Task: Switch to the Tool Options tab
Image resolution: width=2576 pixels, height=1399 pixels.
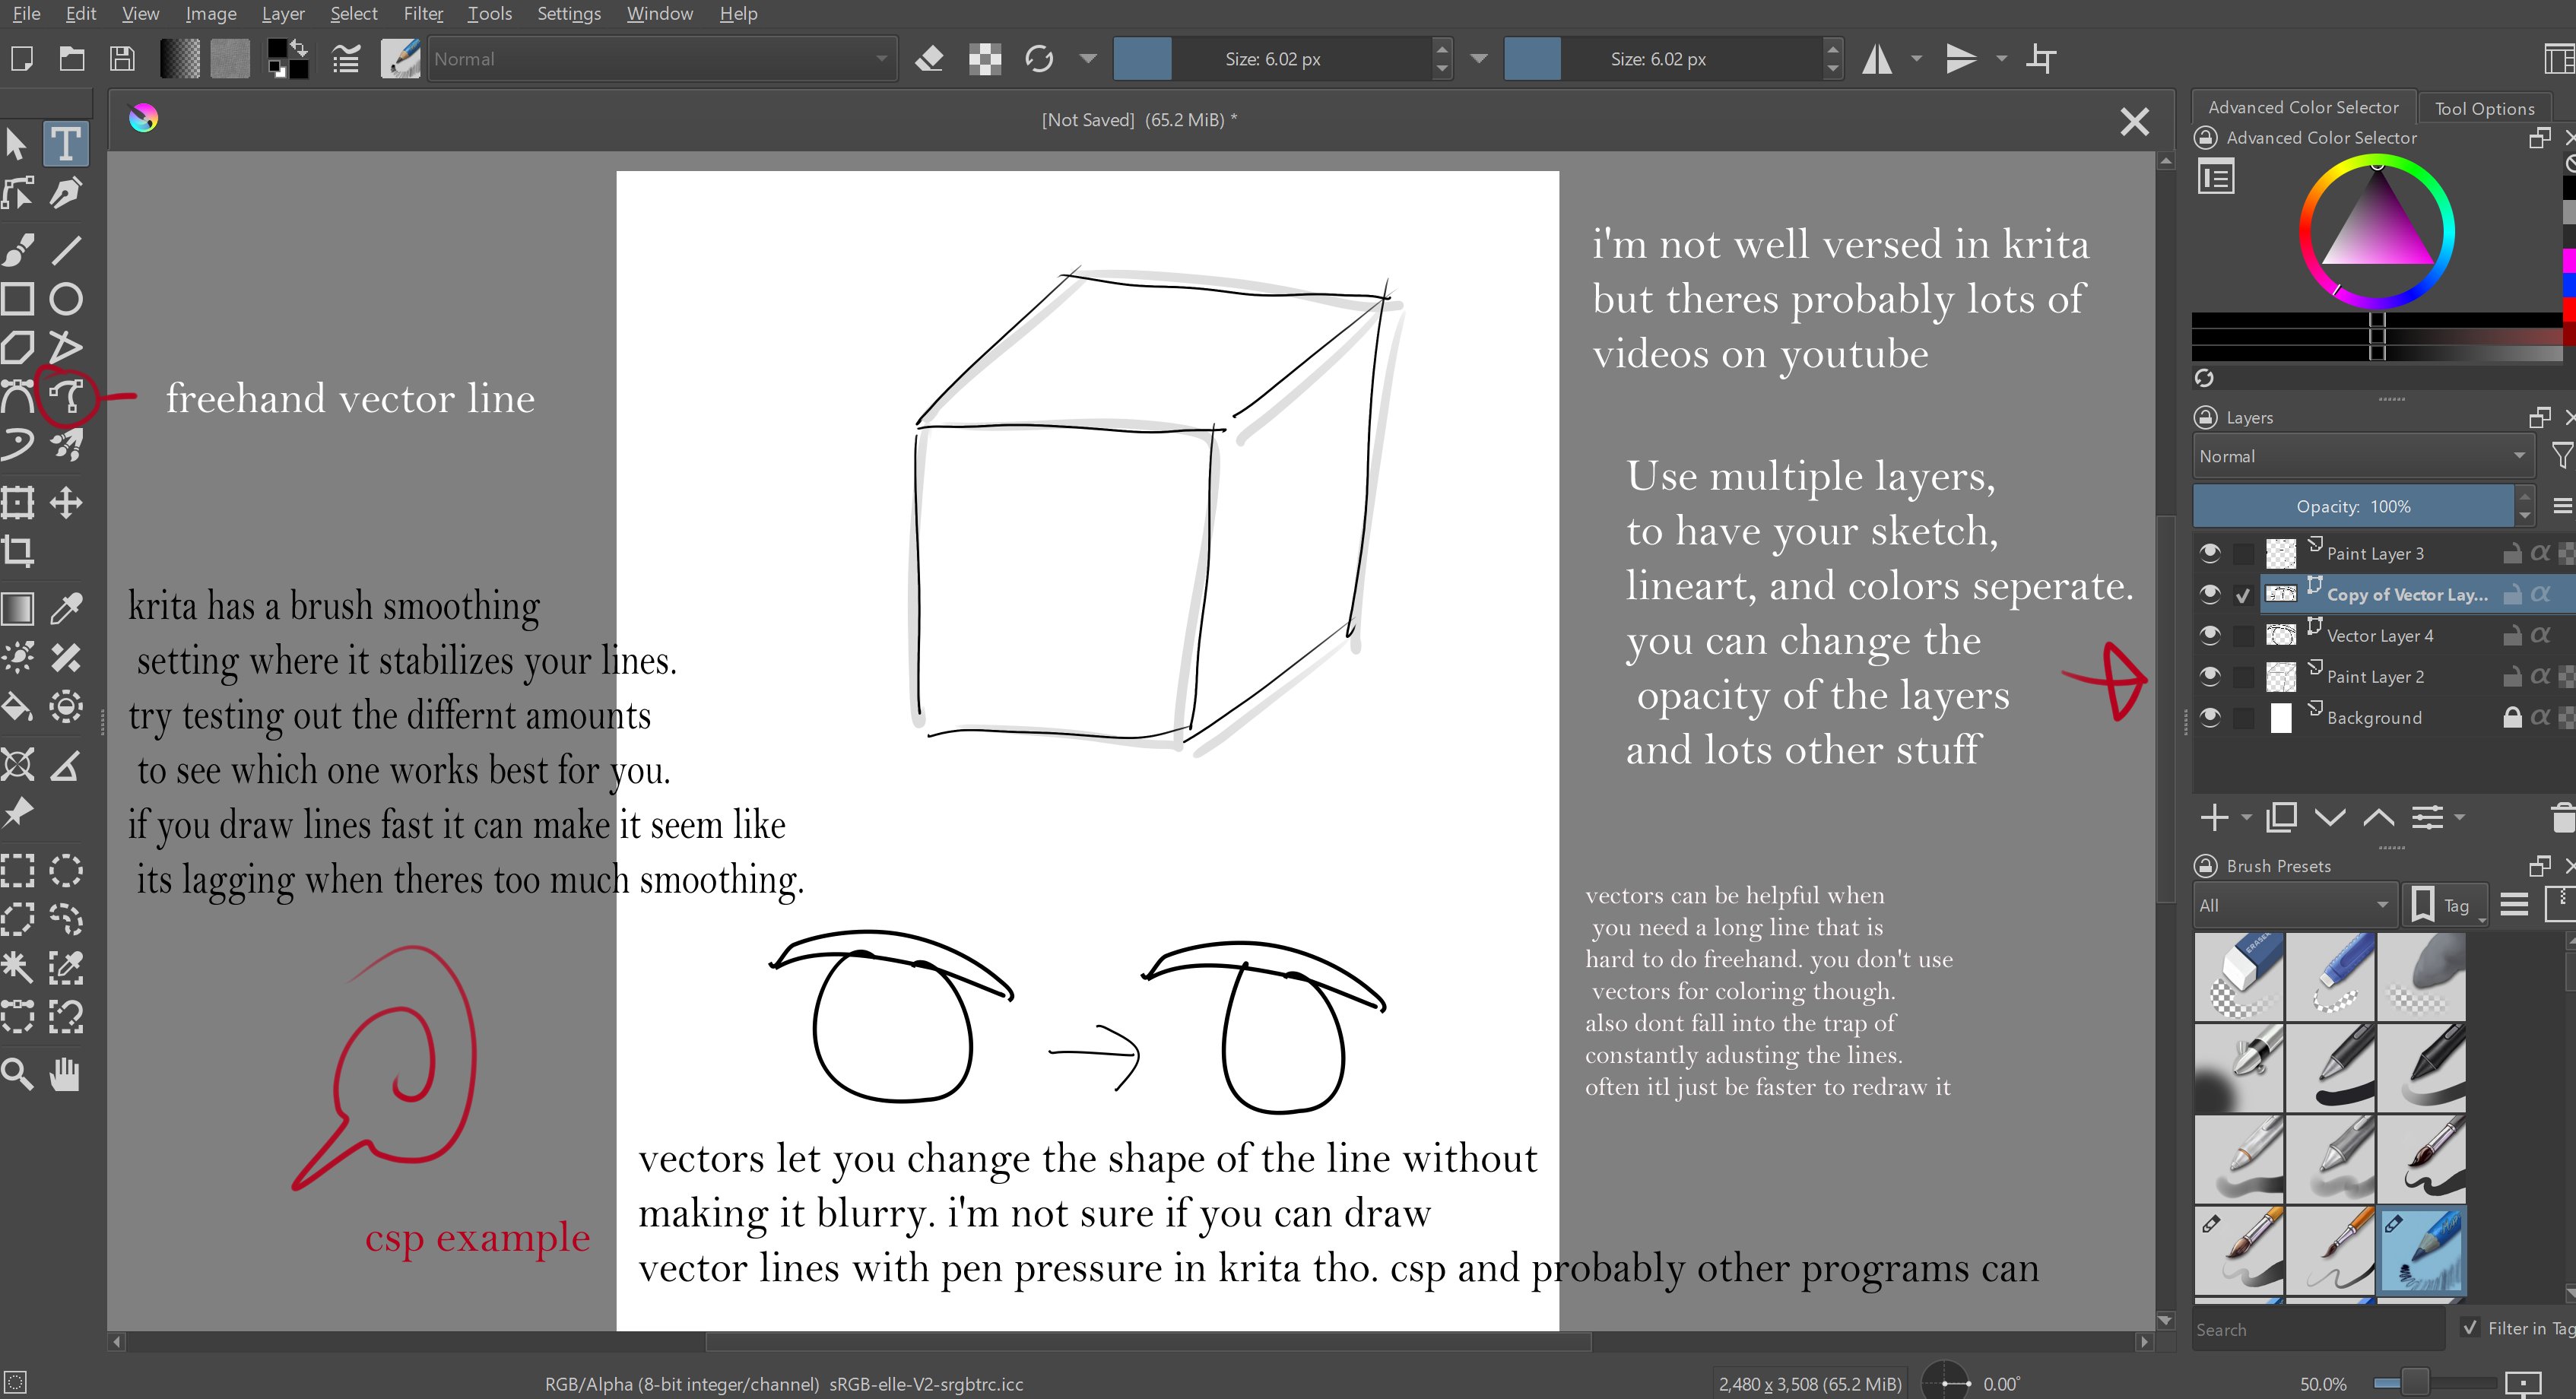Action: tap(2484, 108)
